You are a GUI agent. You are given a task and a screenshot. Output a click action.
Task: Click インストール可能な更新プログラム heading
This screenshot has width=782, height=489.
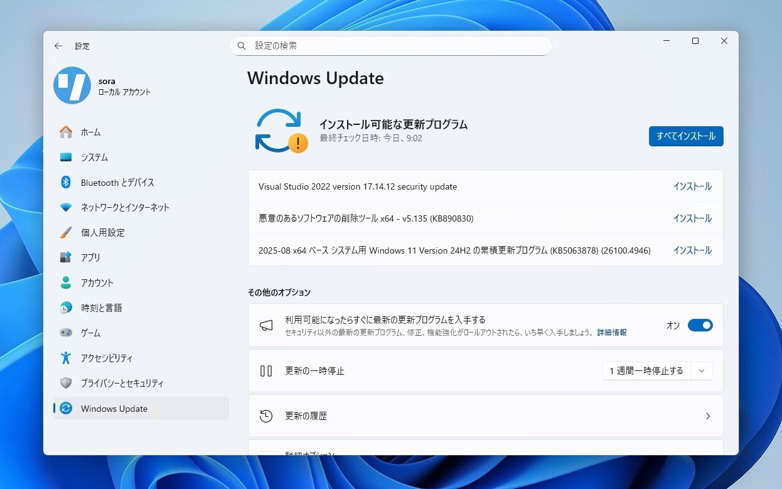click(394, 124)
